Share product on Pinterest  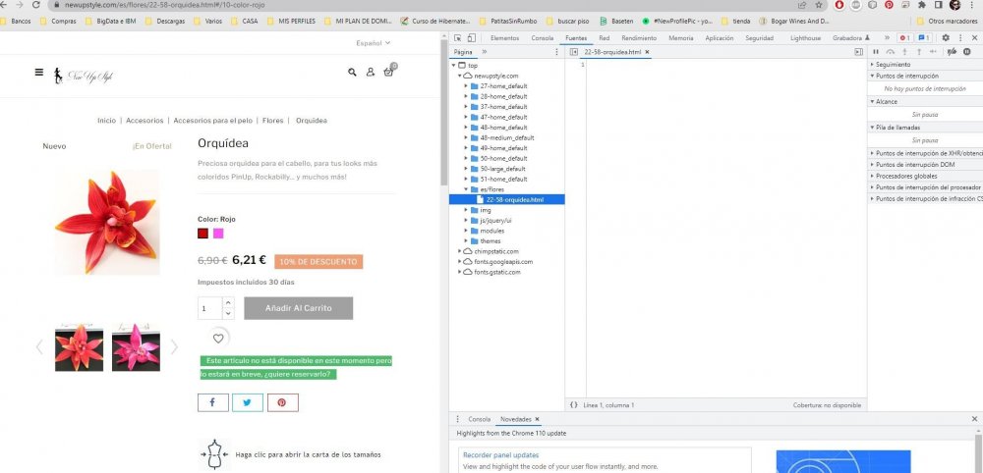(283, 402)
